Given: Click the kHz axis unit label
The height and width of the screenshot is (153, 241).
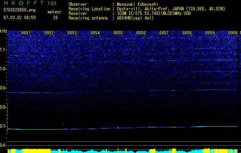Looking at the screenshot, I should coord(3,31).
